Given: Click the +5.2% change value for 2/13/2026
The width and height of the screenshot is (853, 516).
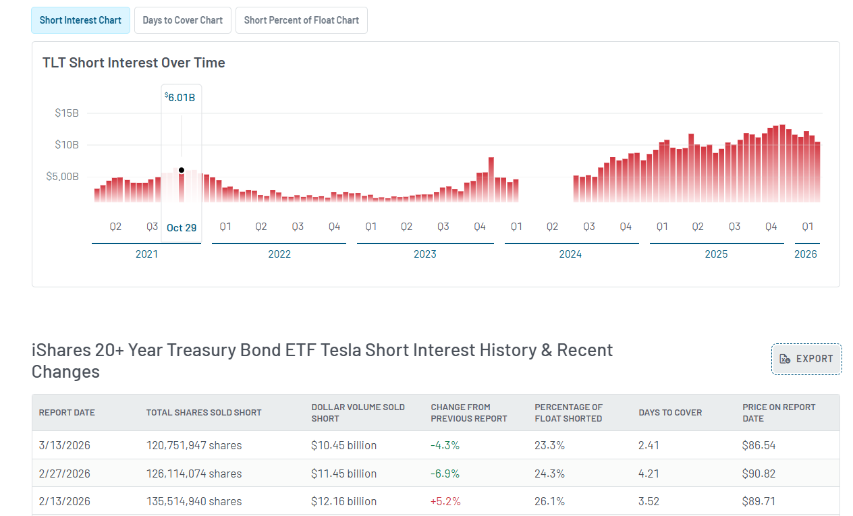Looking at the screenshot, I should [x=445, y=501].
